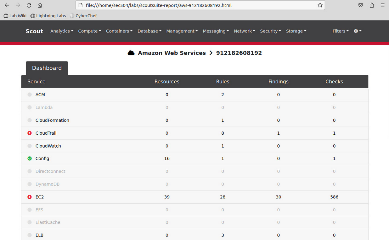Image resolution: width=389 pixels, height=240 pixels.
Task: Expand the Containers menu
Action: (119, 31)
